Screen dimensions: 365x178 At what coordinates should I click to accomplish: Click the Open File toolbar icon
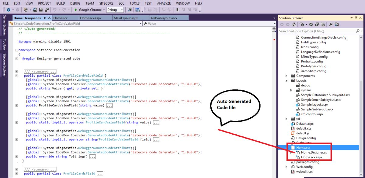coord(35,10)
